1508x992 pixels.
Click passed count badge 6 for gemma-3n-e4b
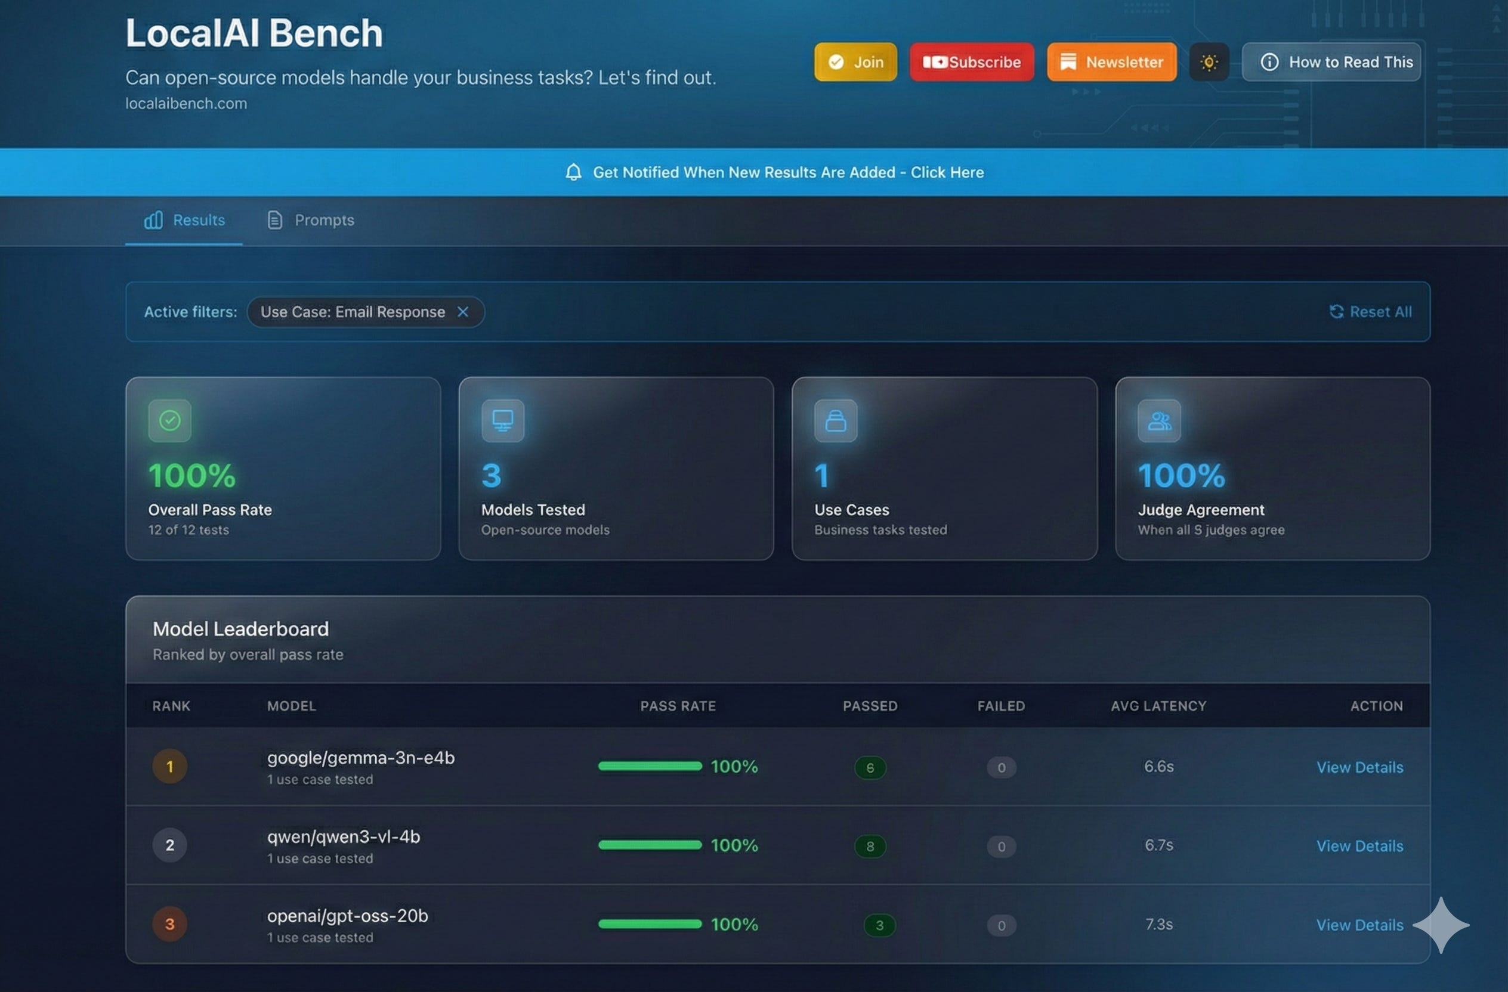pos(870,768)
